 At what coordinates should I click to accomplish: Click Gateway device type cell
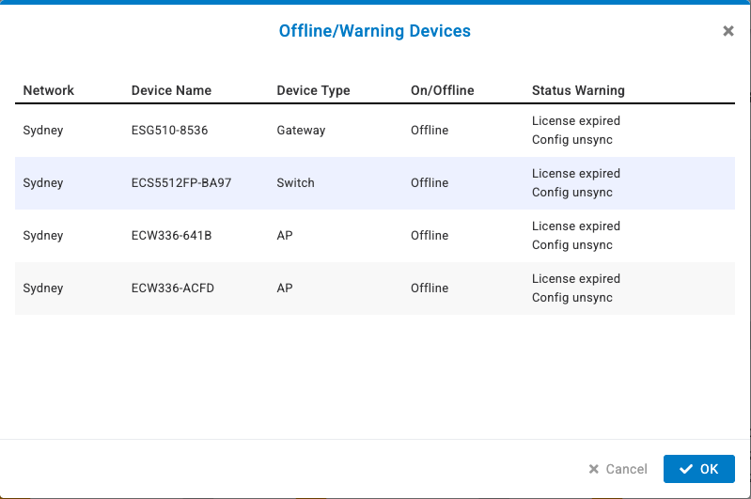(301, 131)
